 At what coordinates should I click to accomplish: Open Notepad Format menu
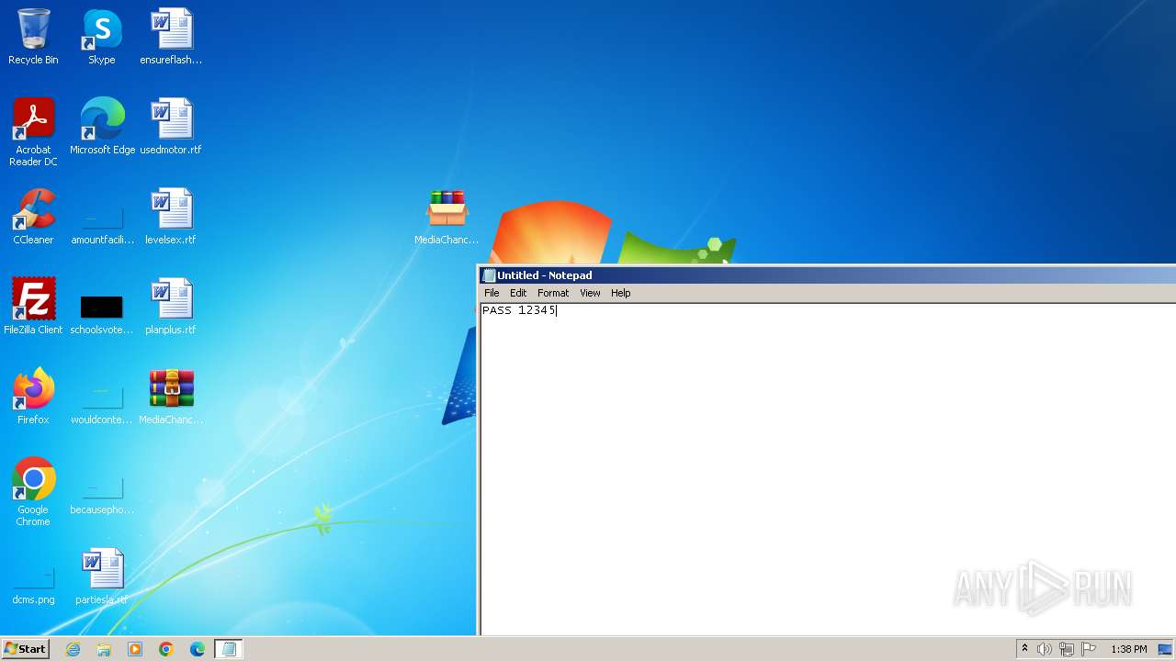[x=553, y=293]
